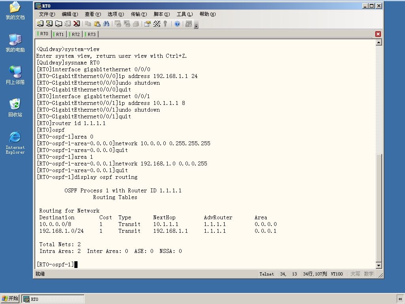Click destination 192.168.1.0/24 in routing table
This screenshot has width=405, height=304.
pyautogui.click(x=61, y=231)
